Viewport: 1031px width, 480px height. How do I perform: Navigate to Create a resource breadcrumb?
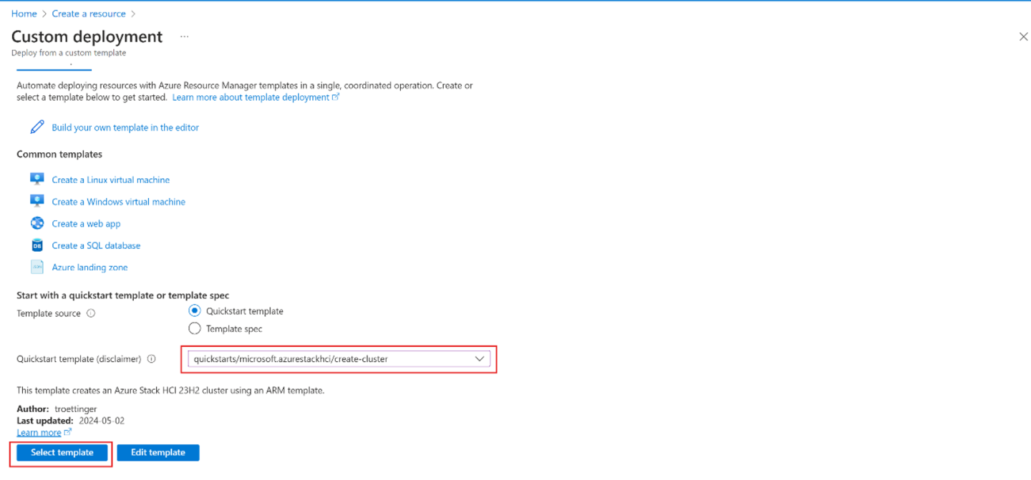click(88, 14)
